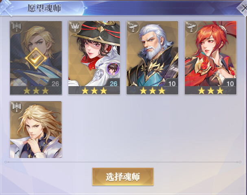Viewport: 247px width, 195px height.
Task: Click level 10 badge on red-haired woman card
Action: click(230, 83)
